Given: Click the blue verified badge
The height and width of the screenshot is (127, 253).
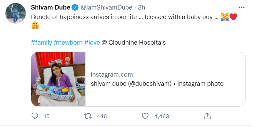Looking at the screenshot, I should coord(75,7).
